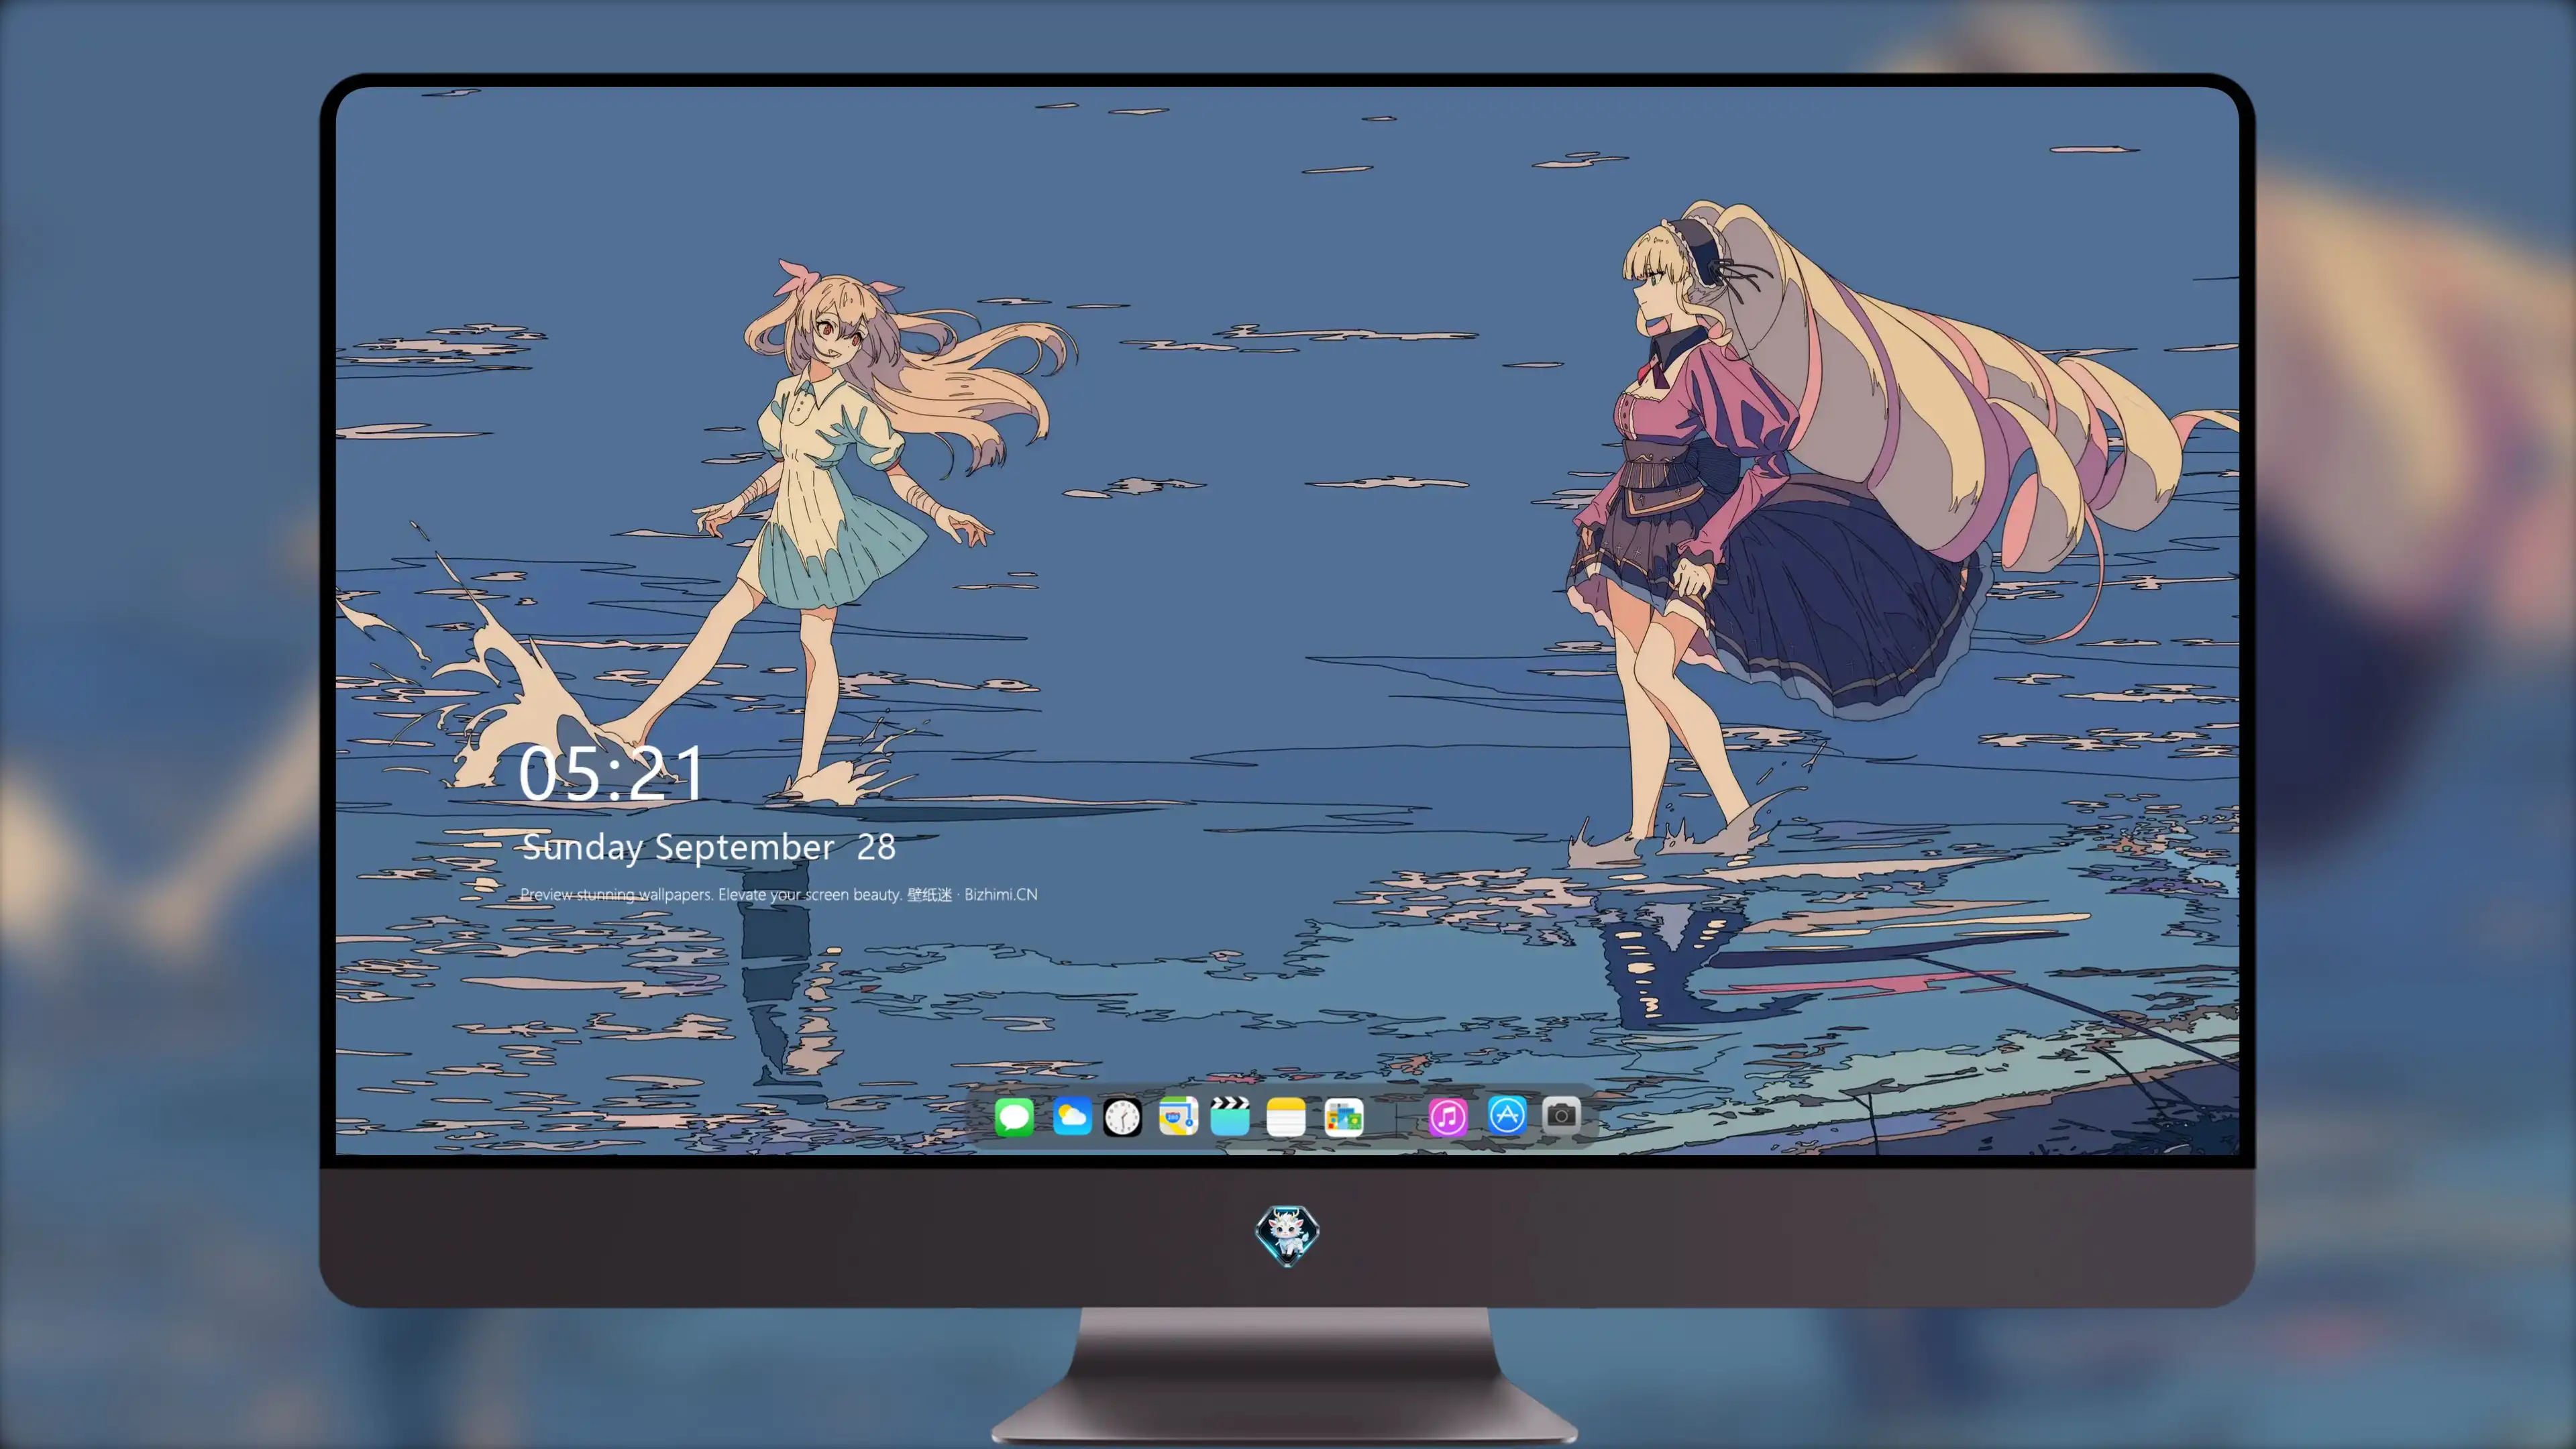
Task: Open the Photos gallery app in dock
Action: [1343, 1116]
